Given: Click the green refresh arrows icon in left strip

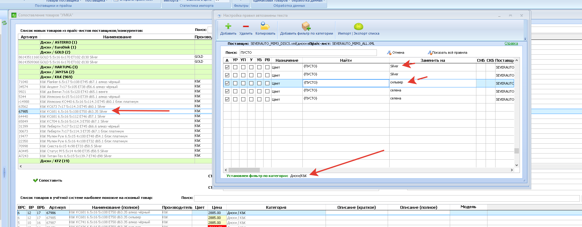Looking at the screenshot, I should 4,23.
